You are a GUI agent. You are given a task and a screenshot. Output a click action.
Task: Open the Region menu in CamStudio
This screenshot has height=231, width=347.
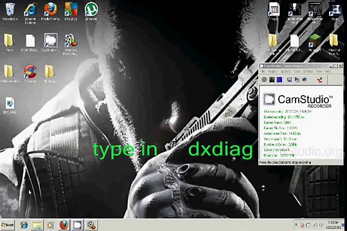(x=272, y=71)
